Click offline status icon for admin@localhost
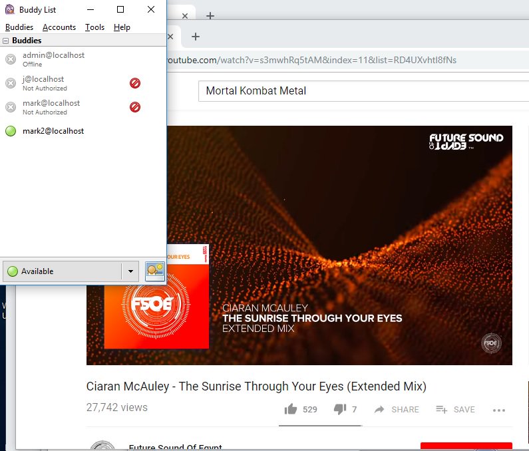The height and width of the screenshot is (451, 529). click(x=11, y=59)
